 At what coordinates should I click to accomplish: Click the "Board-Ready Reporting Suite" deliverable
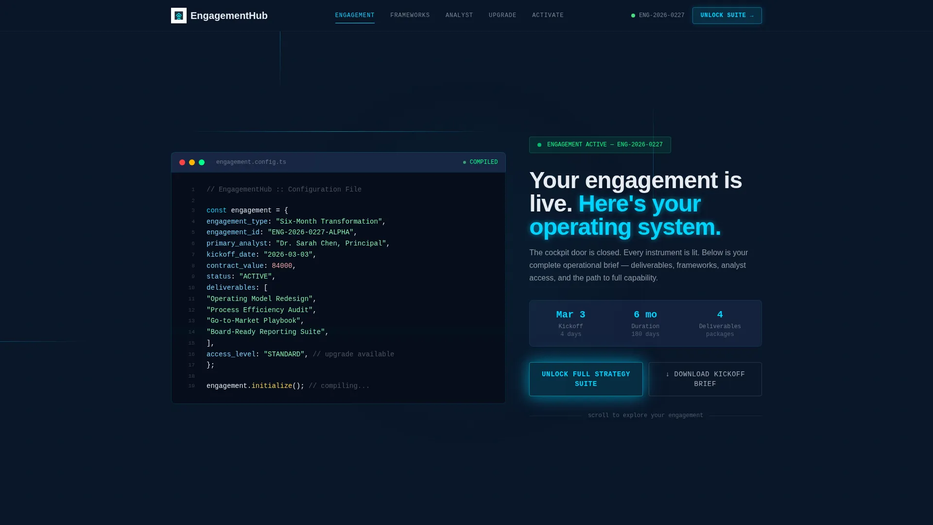pos(266,332)
